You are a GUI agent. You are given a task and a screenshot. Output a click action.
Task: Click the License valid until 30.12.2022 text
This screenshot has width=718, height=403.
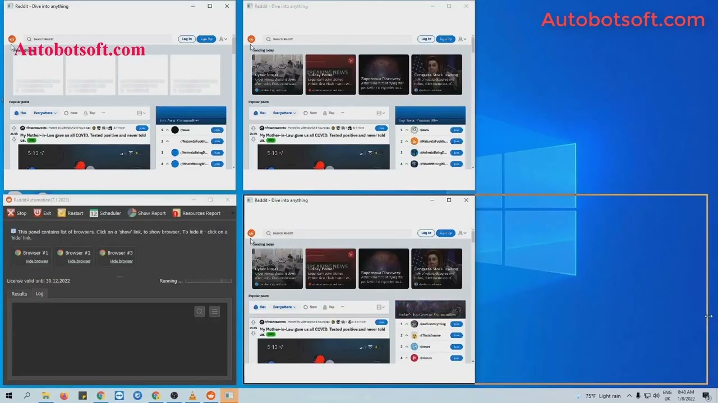click(x=38, y=281)
